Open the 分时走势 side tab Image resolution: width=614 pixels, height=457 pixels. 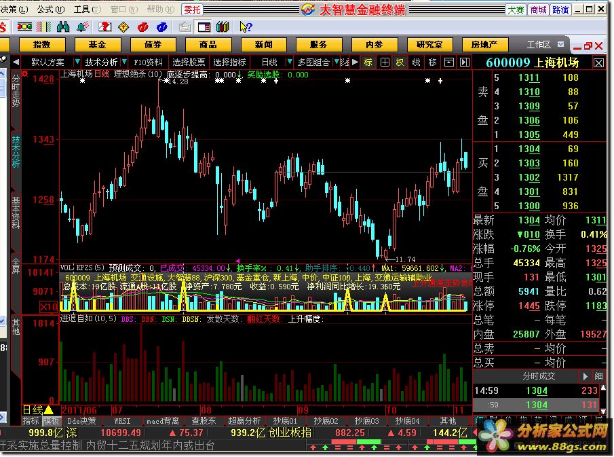[16, 90]
